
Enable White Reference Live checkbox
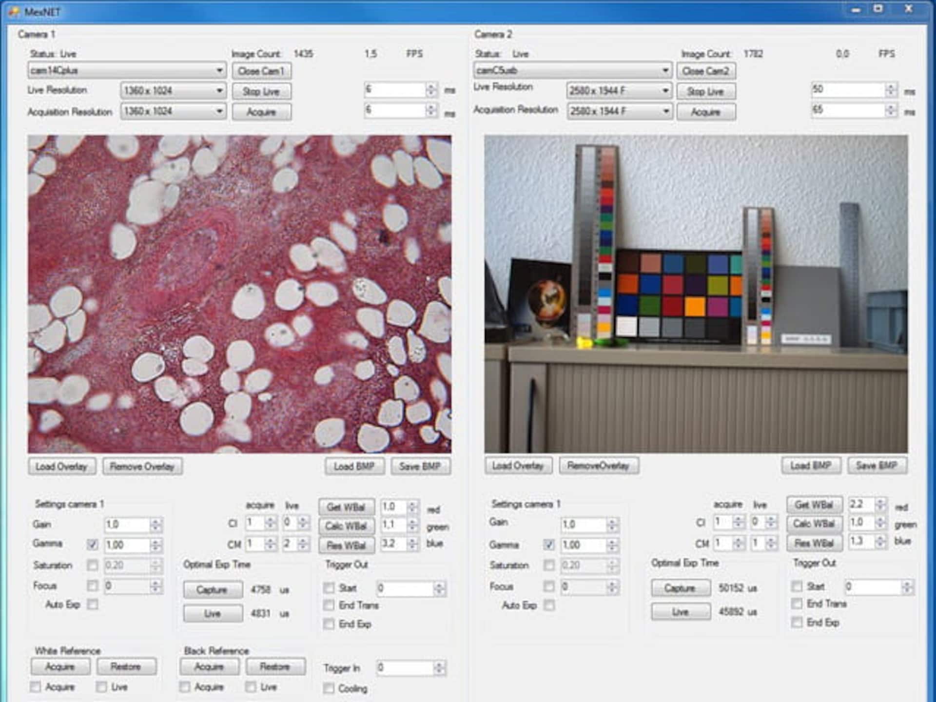[101, 687]
